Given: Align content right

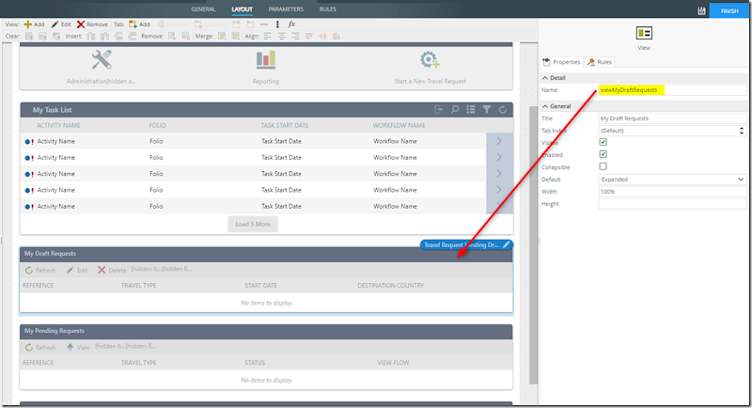Looking at the screenshot, I should coord(295,36).
